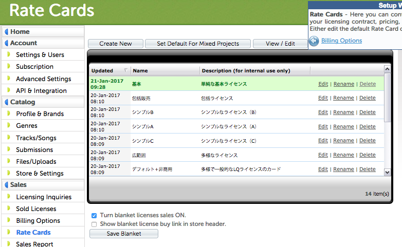Enable Show blanket license buy link checkbox
Screen dimensions: 402x247
click(x=94, y=224)
